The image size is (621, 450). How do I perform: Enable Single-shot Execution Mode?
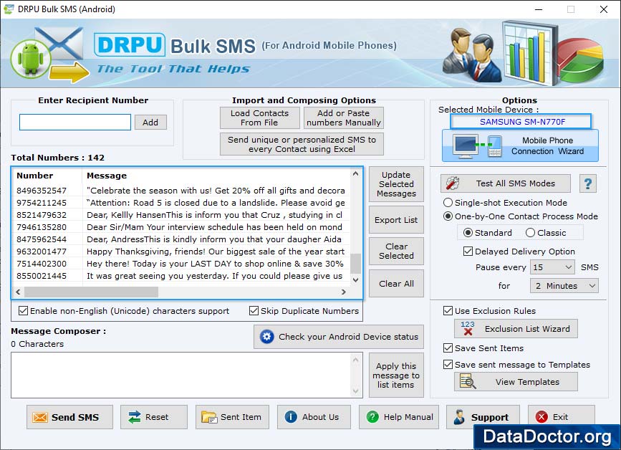click(x=448, y=202)
